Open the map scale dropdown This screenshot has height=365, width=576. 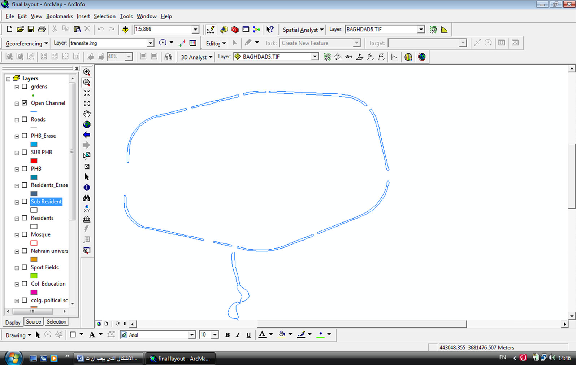[195, 29]
